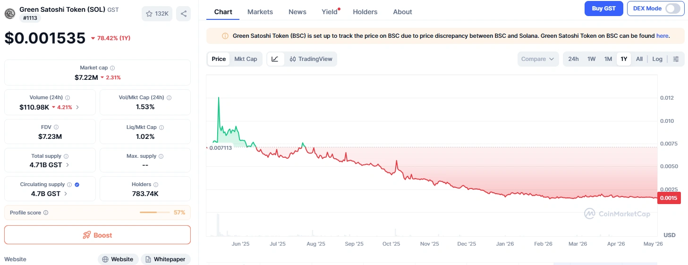
Task: Open the share icon button
Action: (x=184, y=14)
